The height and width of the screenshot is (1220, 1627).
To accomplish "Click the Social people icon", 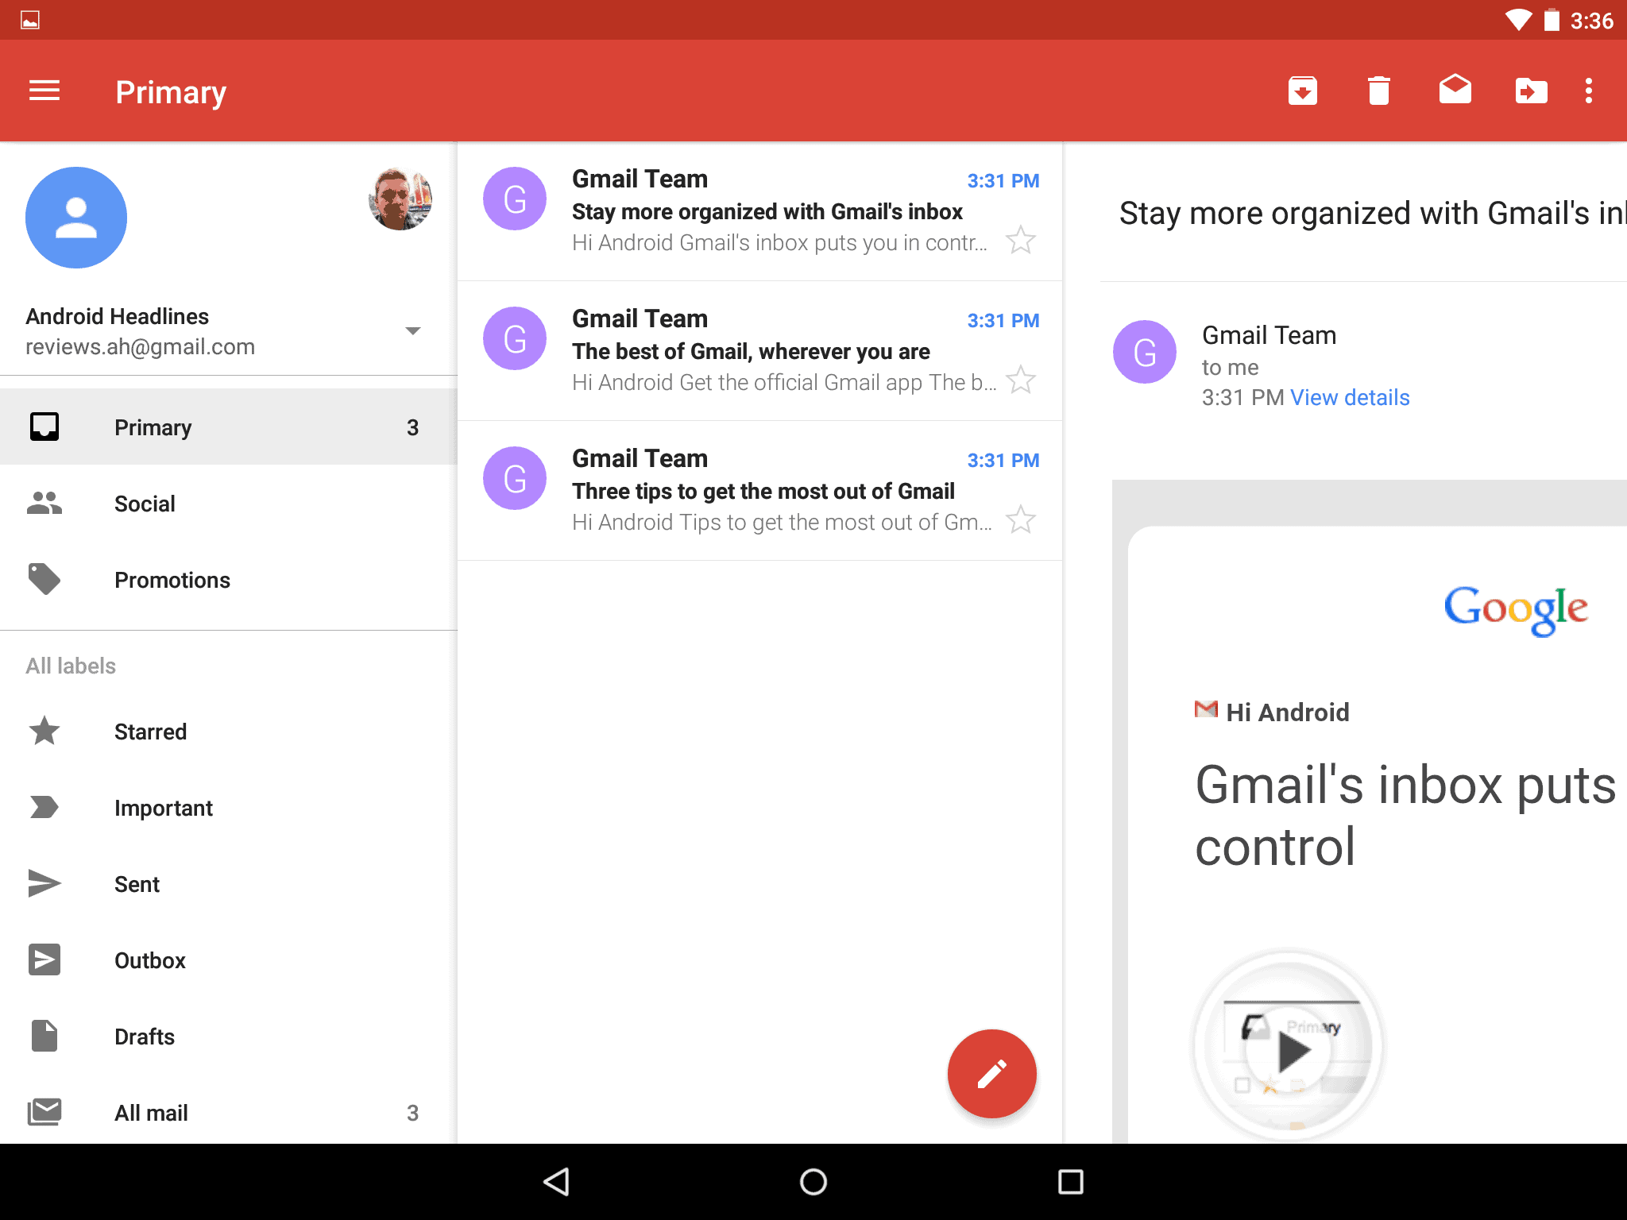I will coord(44,503).
